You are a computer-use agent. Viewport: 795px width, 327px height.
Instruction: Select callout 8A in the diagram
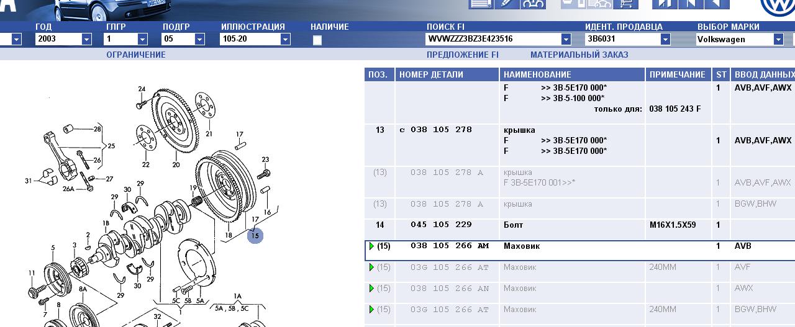coord(83,289)
